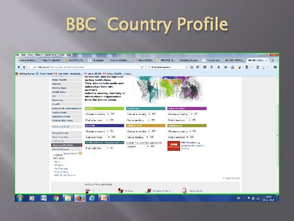Go back with the browser back arrow
This screenshot has height=221, width=294.
click(x=19, y=67)
